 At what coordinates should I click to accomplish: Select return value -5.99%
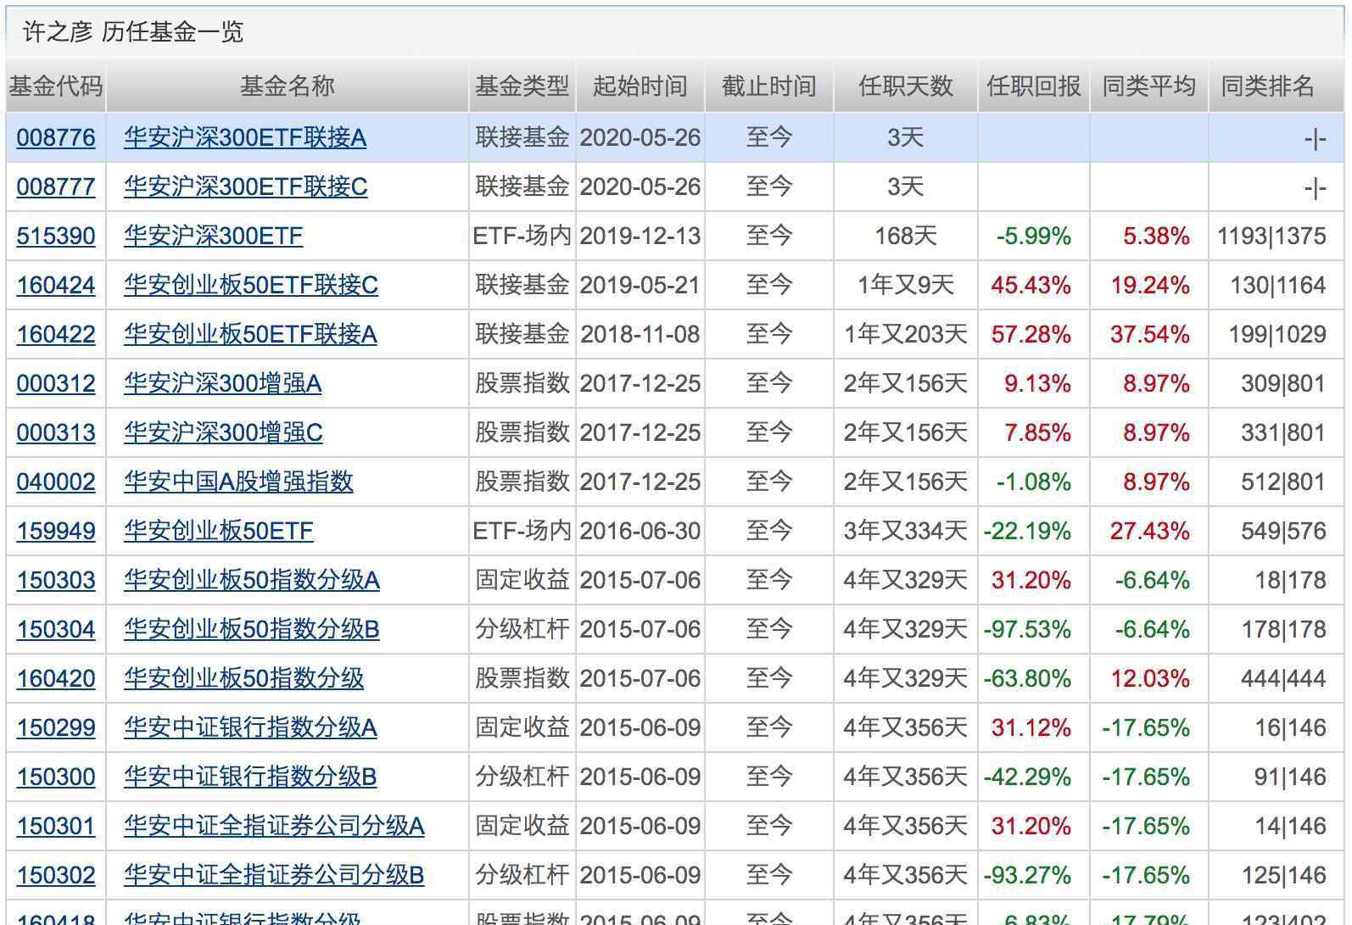(1034, 236)
